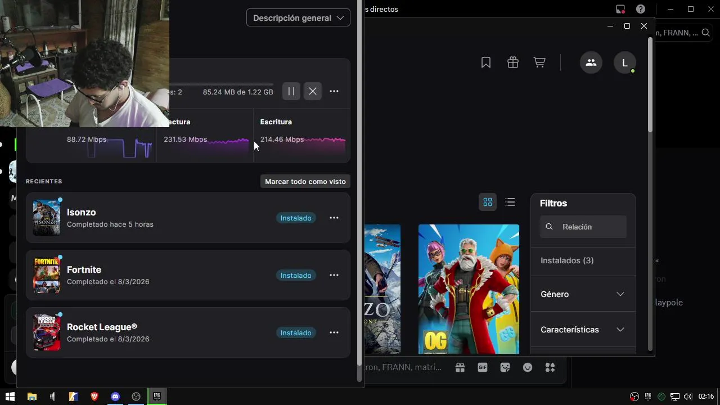Open the gift icon in Epic header
720x405 pixels.
[512, 62]
